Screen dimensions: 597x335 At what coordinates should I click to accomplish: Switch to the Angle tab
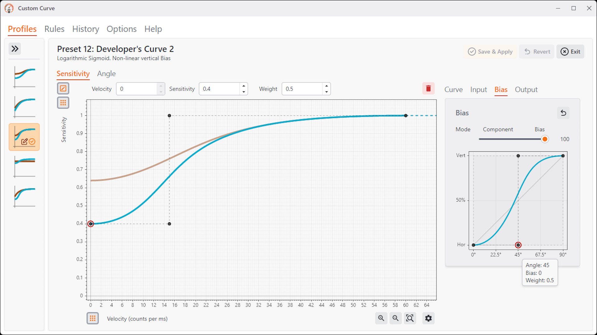click(106, 74)
